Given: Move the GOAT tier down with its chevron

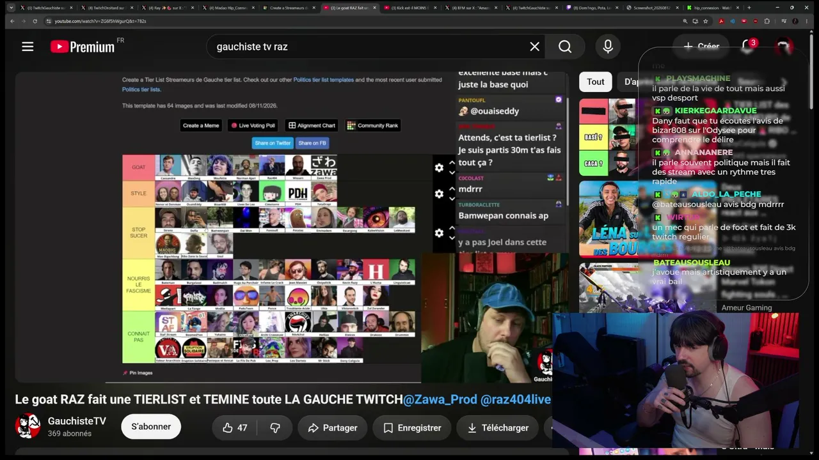Looking at the screenshot, I should [452, 172].
